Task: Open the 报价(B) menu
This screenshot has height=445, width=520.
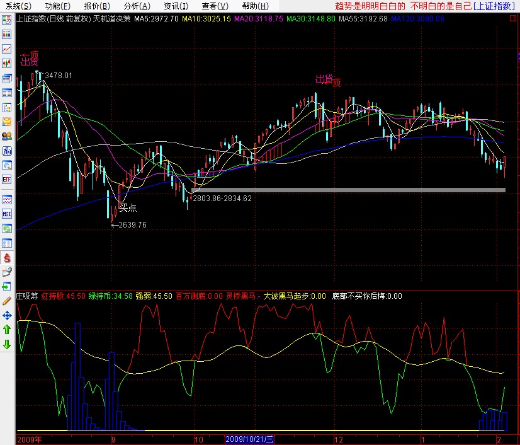Action: pos(97,6)
